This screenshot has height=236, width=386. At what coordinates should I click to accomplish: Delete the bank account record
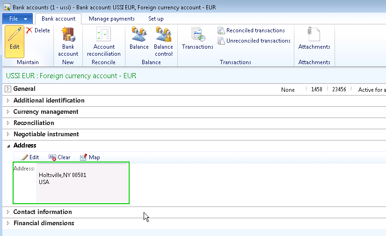click(x=38, y=30)
